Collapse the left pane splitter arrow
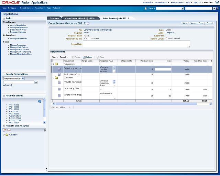The height and width of the screenshot is (176, 220). coord(46,168)
